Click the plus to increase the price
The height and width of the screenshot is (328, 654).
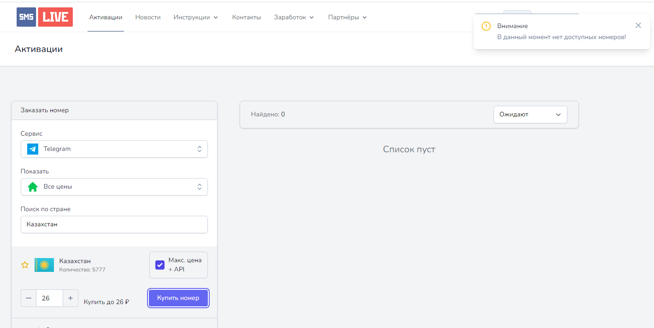point(70,298)
